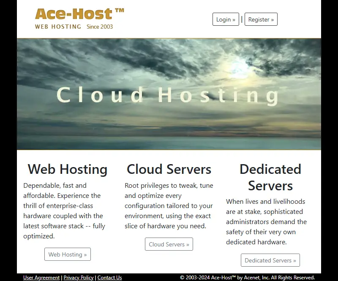Click the Dedicated Servers heading
Image resolution: width=338 pixels, height=281 pixels.
[x=270, y=178]
